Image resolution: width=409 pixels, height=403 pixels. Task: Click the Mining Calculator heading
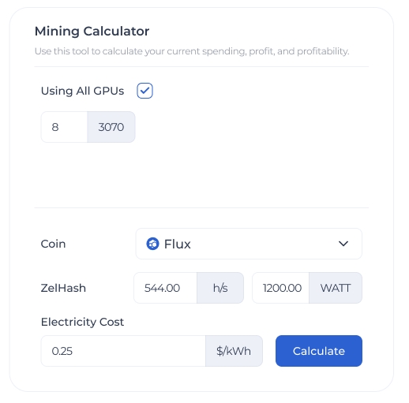pyautogui.click(x=92, y=31)
